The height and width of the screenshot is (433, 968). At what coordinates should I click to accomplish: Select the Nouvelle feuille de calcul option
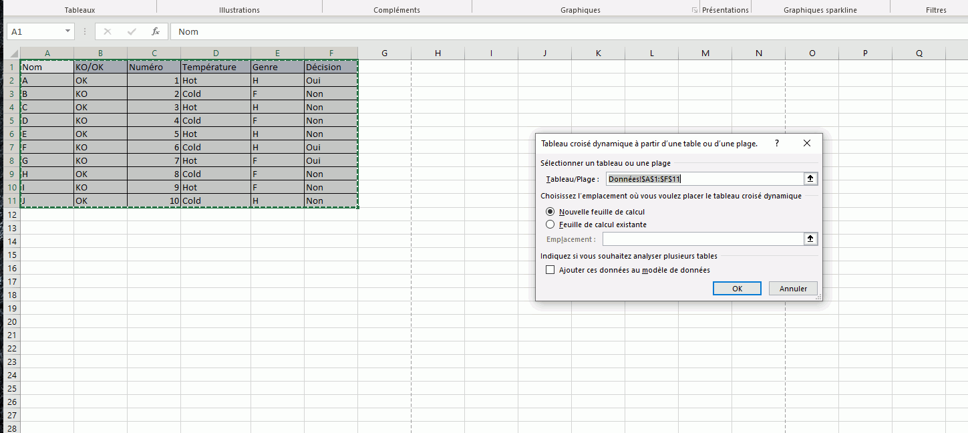550,212
